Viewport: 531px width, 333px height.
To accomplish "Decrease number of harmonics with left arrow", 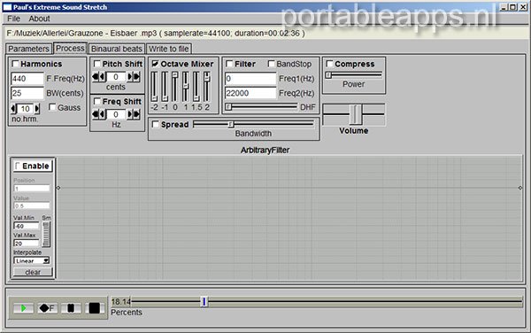I will point(13,109).
